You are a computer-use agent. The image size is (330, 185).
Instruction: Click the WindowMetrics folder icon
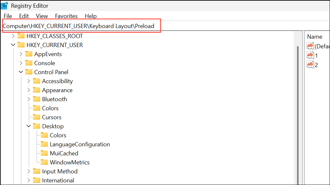click(x=44, y=162)
